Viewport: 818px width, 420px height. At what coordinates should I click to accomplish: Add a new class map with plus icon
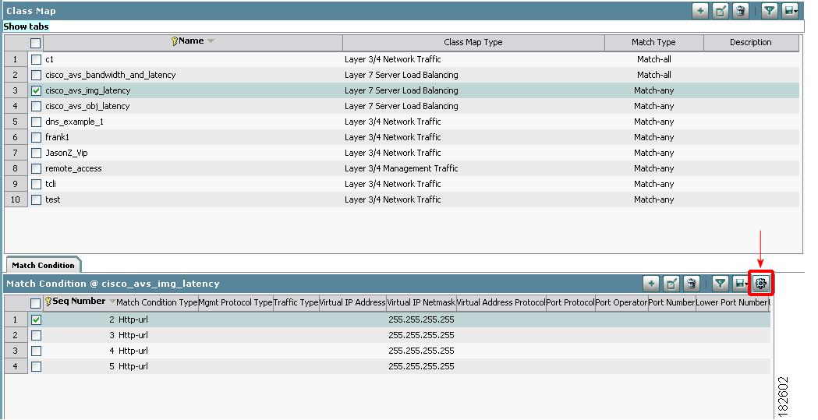click(700, 10)
